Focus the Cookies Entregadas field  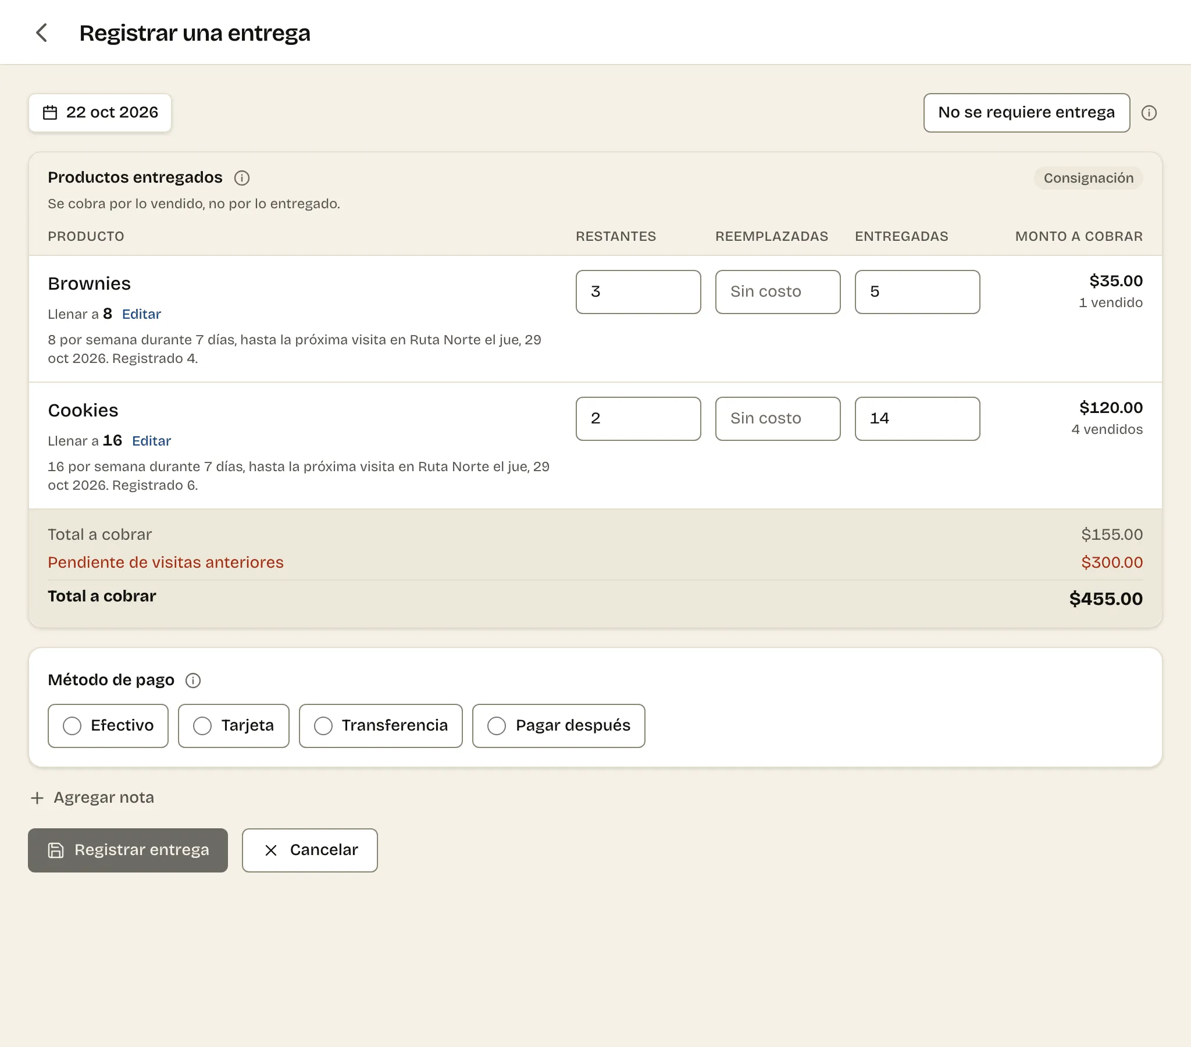(917, 419)
